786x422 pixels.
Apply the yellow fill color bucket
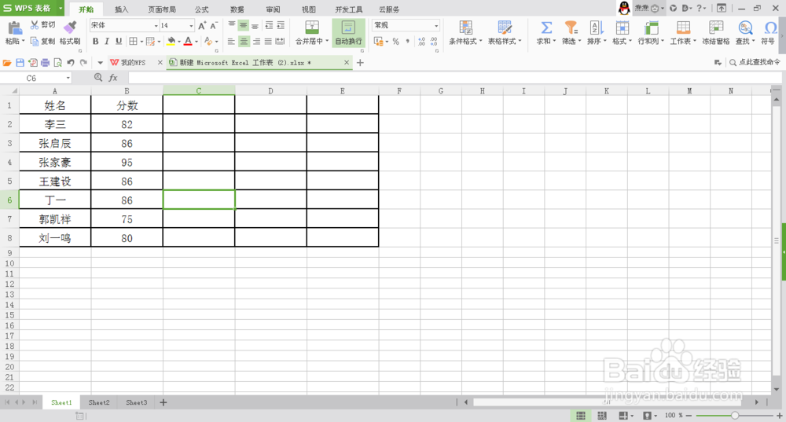click(x=171, y=41)
